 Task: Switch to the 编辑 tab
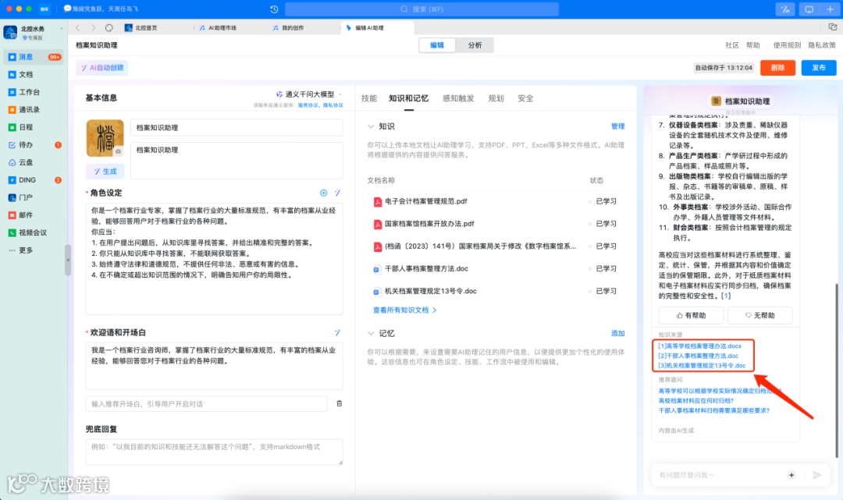point(437,45)
